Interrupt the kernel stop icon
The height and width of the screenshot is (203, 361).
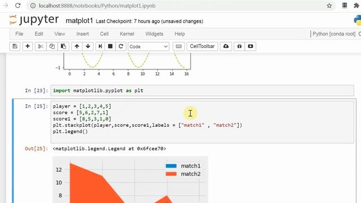pyautogui.click(x=111, y=46)
